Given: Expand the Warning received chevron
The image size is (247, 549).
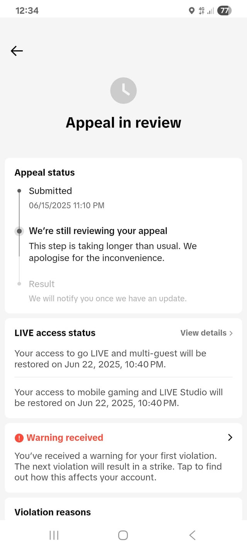Looking at the screenshot, I should [230, 437].
